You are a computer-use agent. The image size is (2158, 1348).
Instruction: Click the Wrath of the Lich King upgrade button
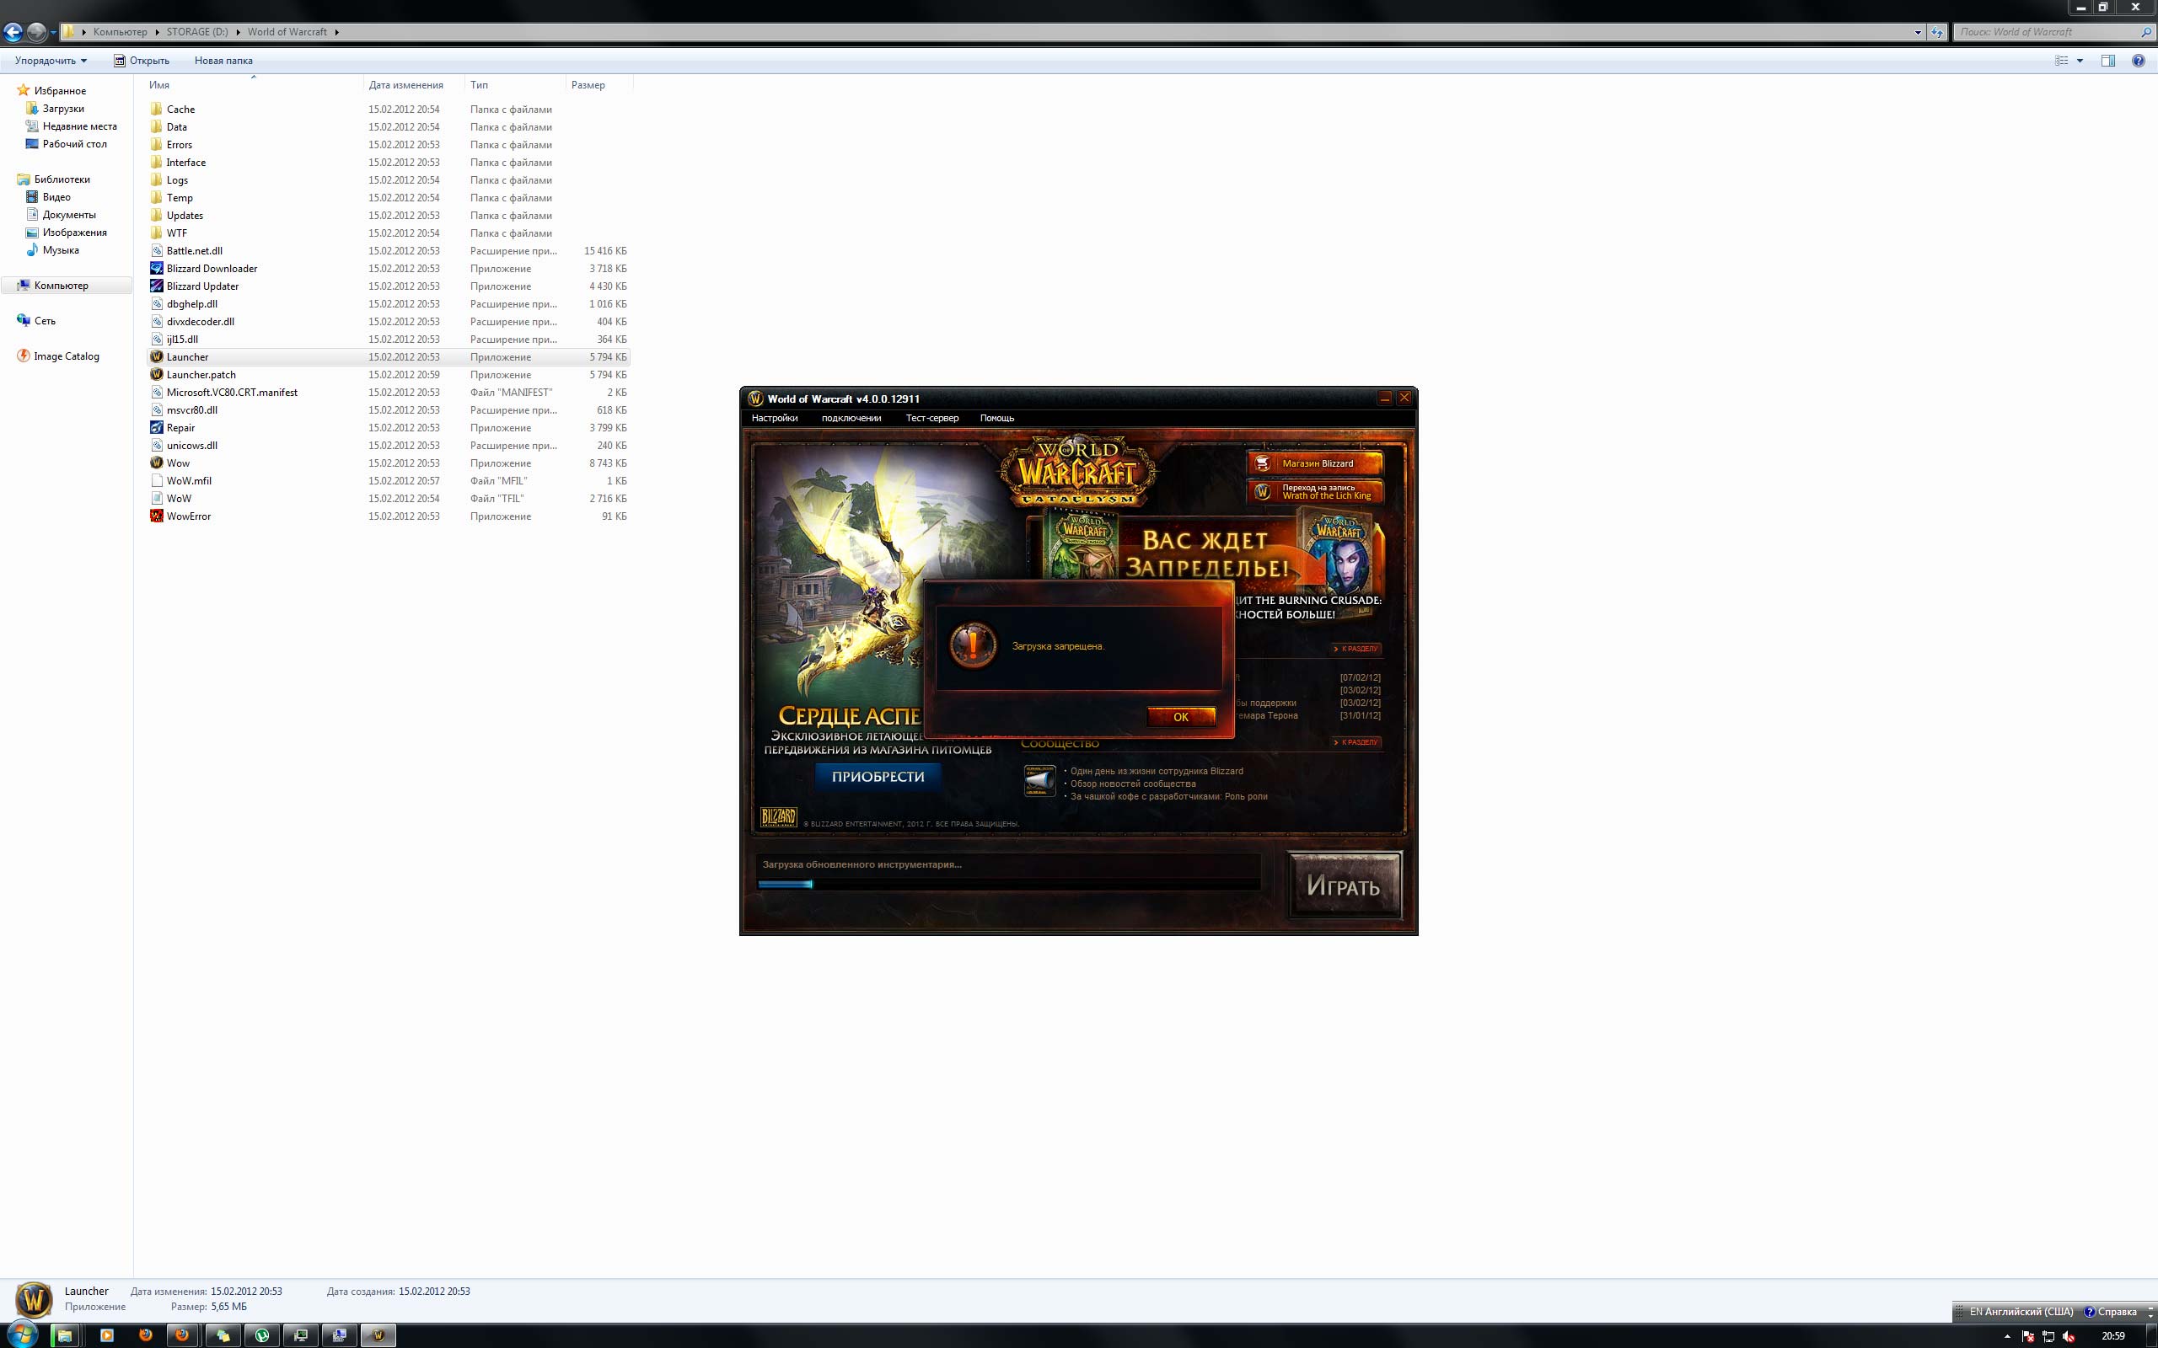click(x=1314, y=491)
